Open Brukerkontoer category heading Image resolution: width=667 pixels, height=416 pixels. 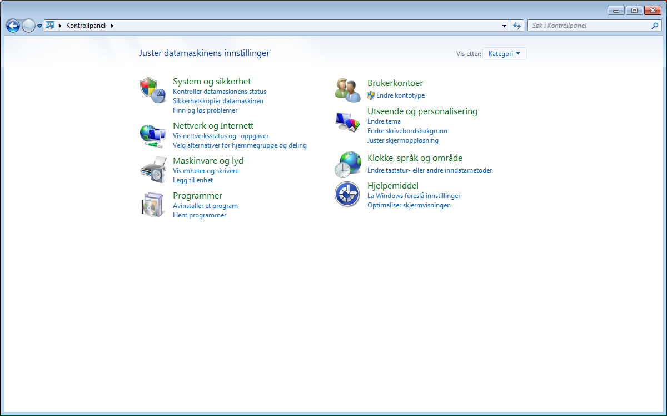[x=395, y=83]
